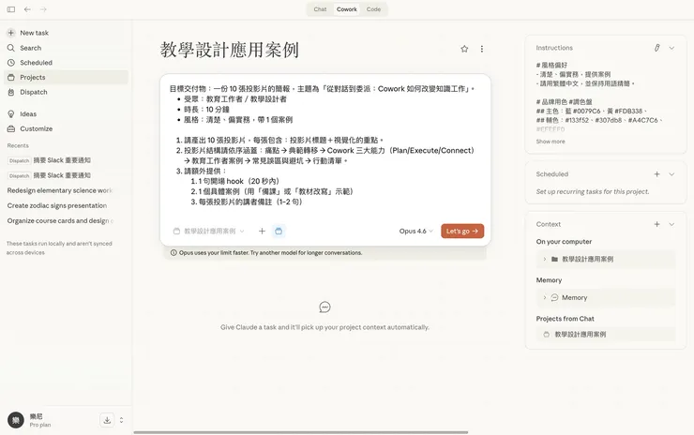Viewport: 694px width, 435px height.
Task: Open Organize course cards and design task
Action: [x=60, y=221]
